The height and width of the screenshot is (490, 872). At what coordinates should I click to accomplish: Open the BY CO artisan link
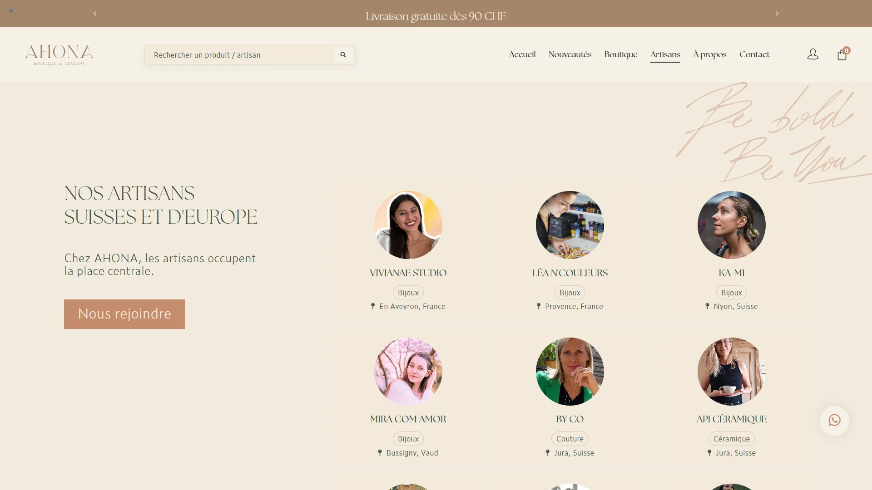(x=570, y=419)
